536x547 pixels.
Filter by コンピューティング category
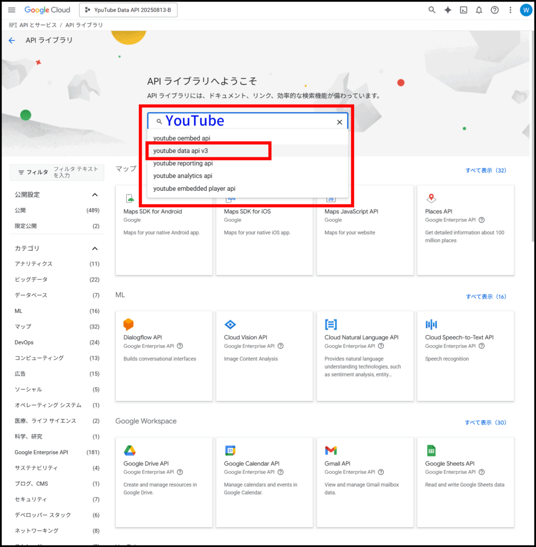tap(57, 358)
